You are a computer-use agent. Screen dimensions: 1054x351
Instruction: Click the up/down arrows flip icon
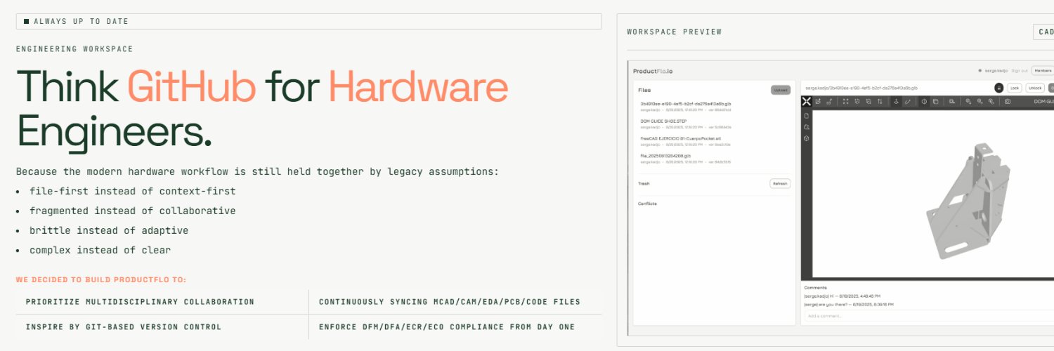point(880,101)
